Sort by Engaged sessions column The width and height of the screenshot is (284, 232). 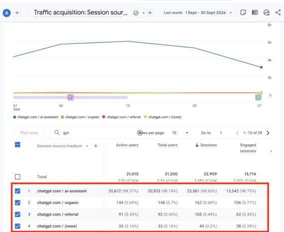[x=248, y=148]
